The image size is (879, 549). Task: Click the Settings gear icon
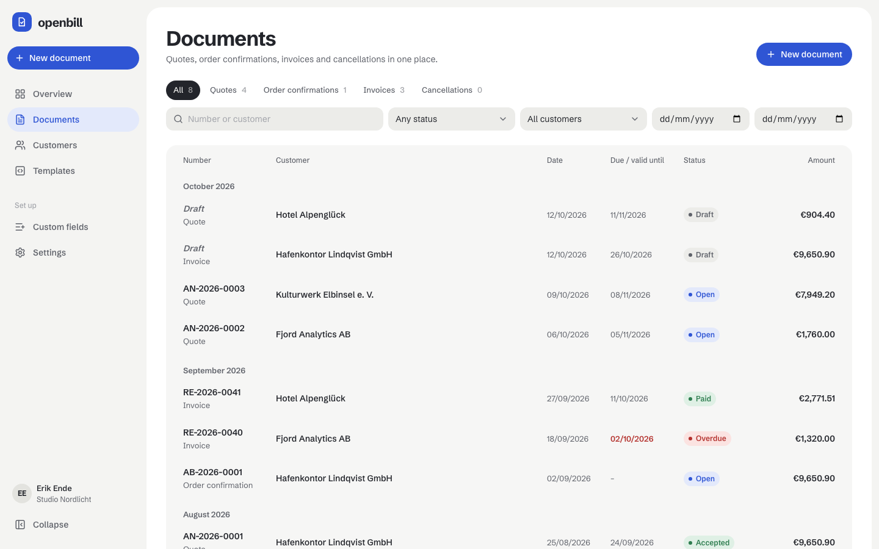pyautogui.click(x=20, y=253)
